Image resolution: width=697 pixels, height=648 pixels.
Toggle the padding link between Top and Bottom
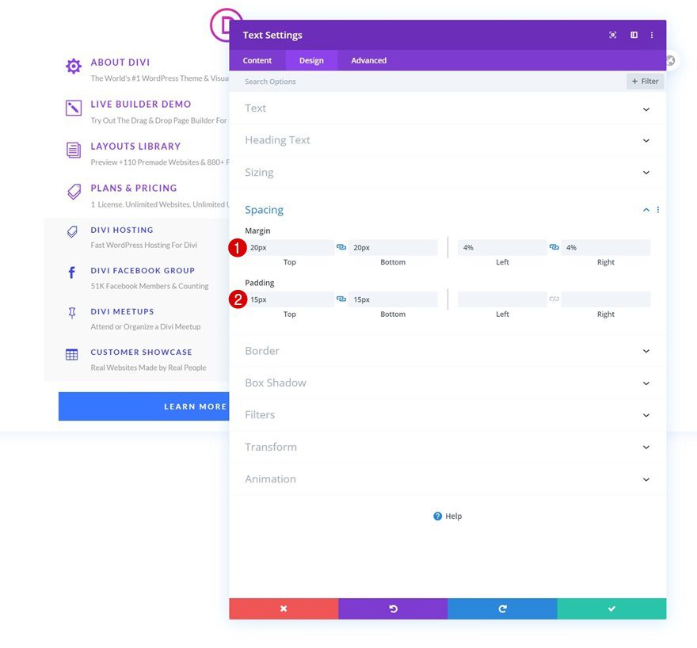point(341,299)
